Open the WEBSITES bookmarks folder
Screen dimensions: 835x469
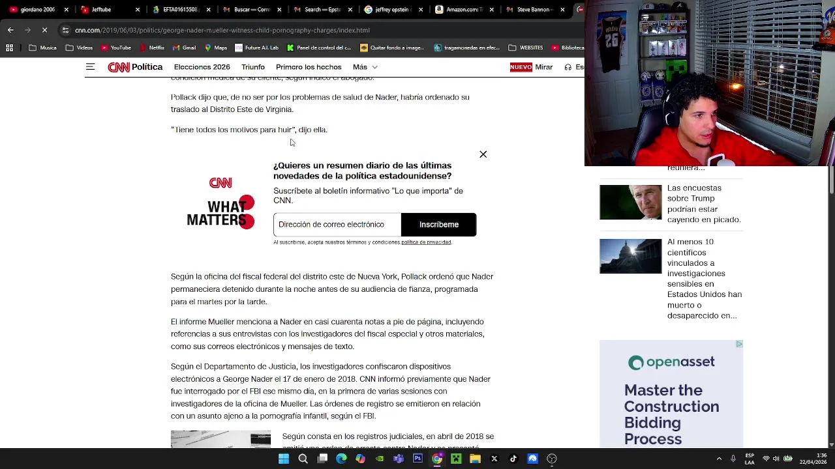[x=526, y=48]
